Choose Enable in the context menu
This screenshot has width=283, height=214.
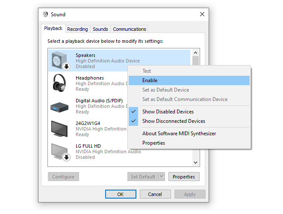coord(189,80)
